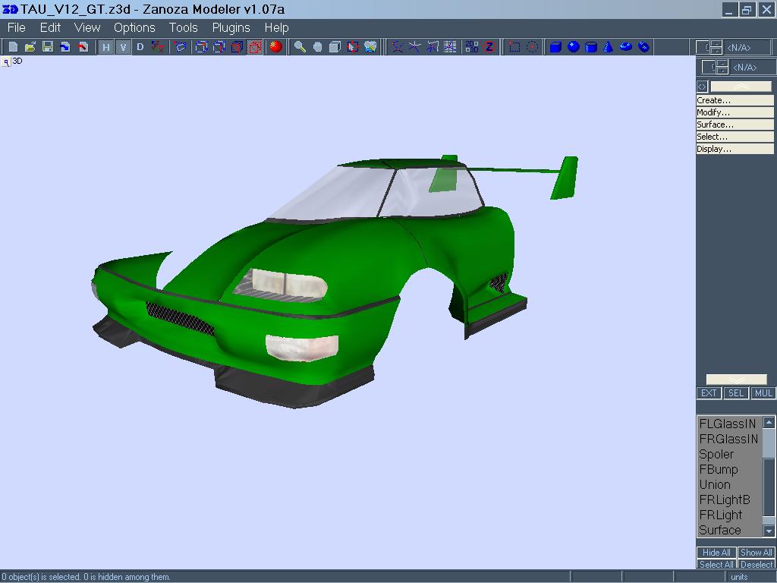Click the blue torus primitive icon

point(625,47)
